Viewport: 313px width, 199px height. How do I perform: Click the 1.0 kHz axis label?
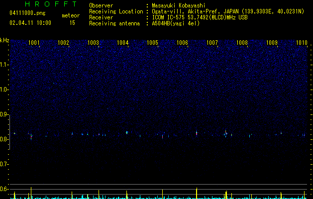click(x=4, y=90)
